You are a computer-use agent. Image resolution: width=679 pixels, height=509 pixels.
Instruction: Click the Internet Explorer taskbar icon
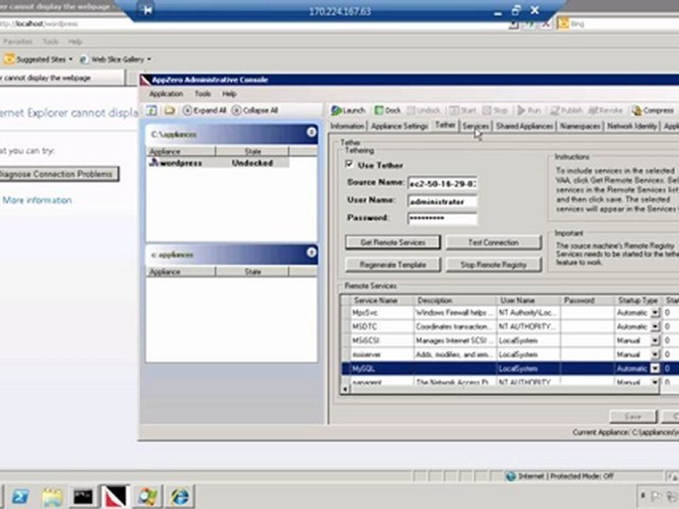point(179,496)
